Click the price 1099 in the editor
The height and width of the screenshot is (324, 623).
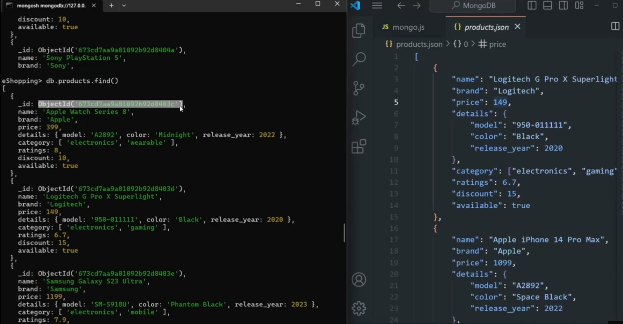click(502, 263)
